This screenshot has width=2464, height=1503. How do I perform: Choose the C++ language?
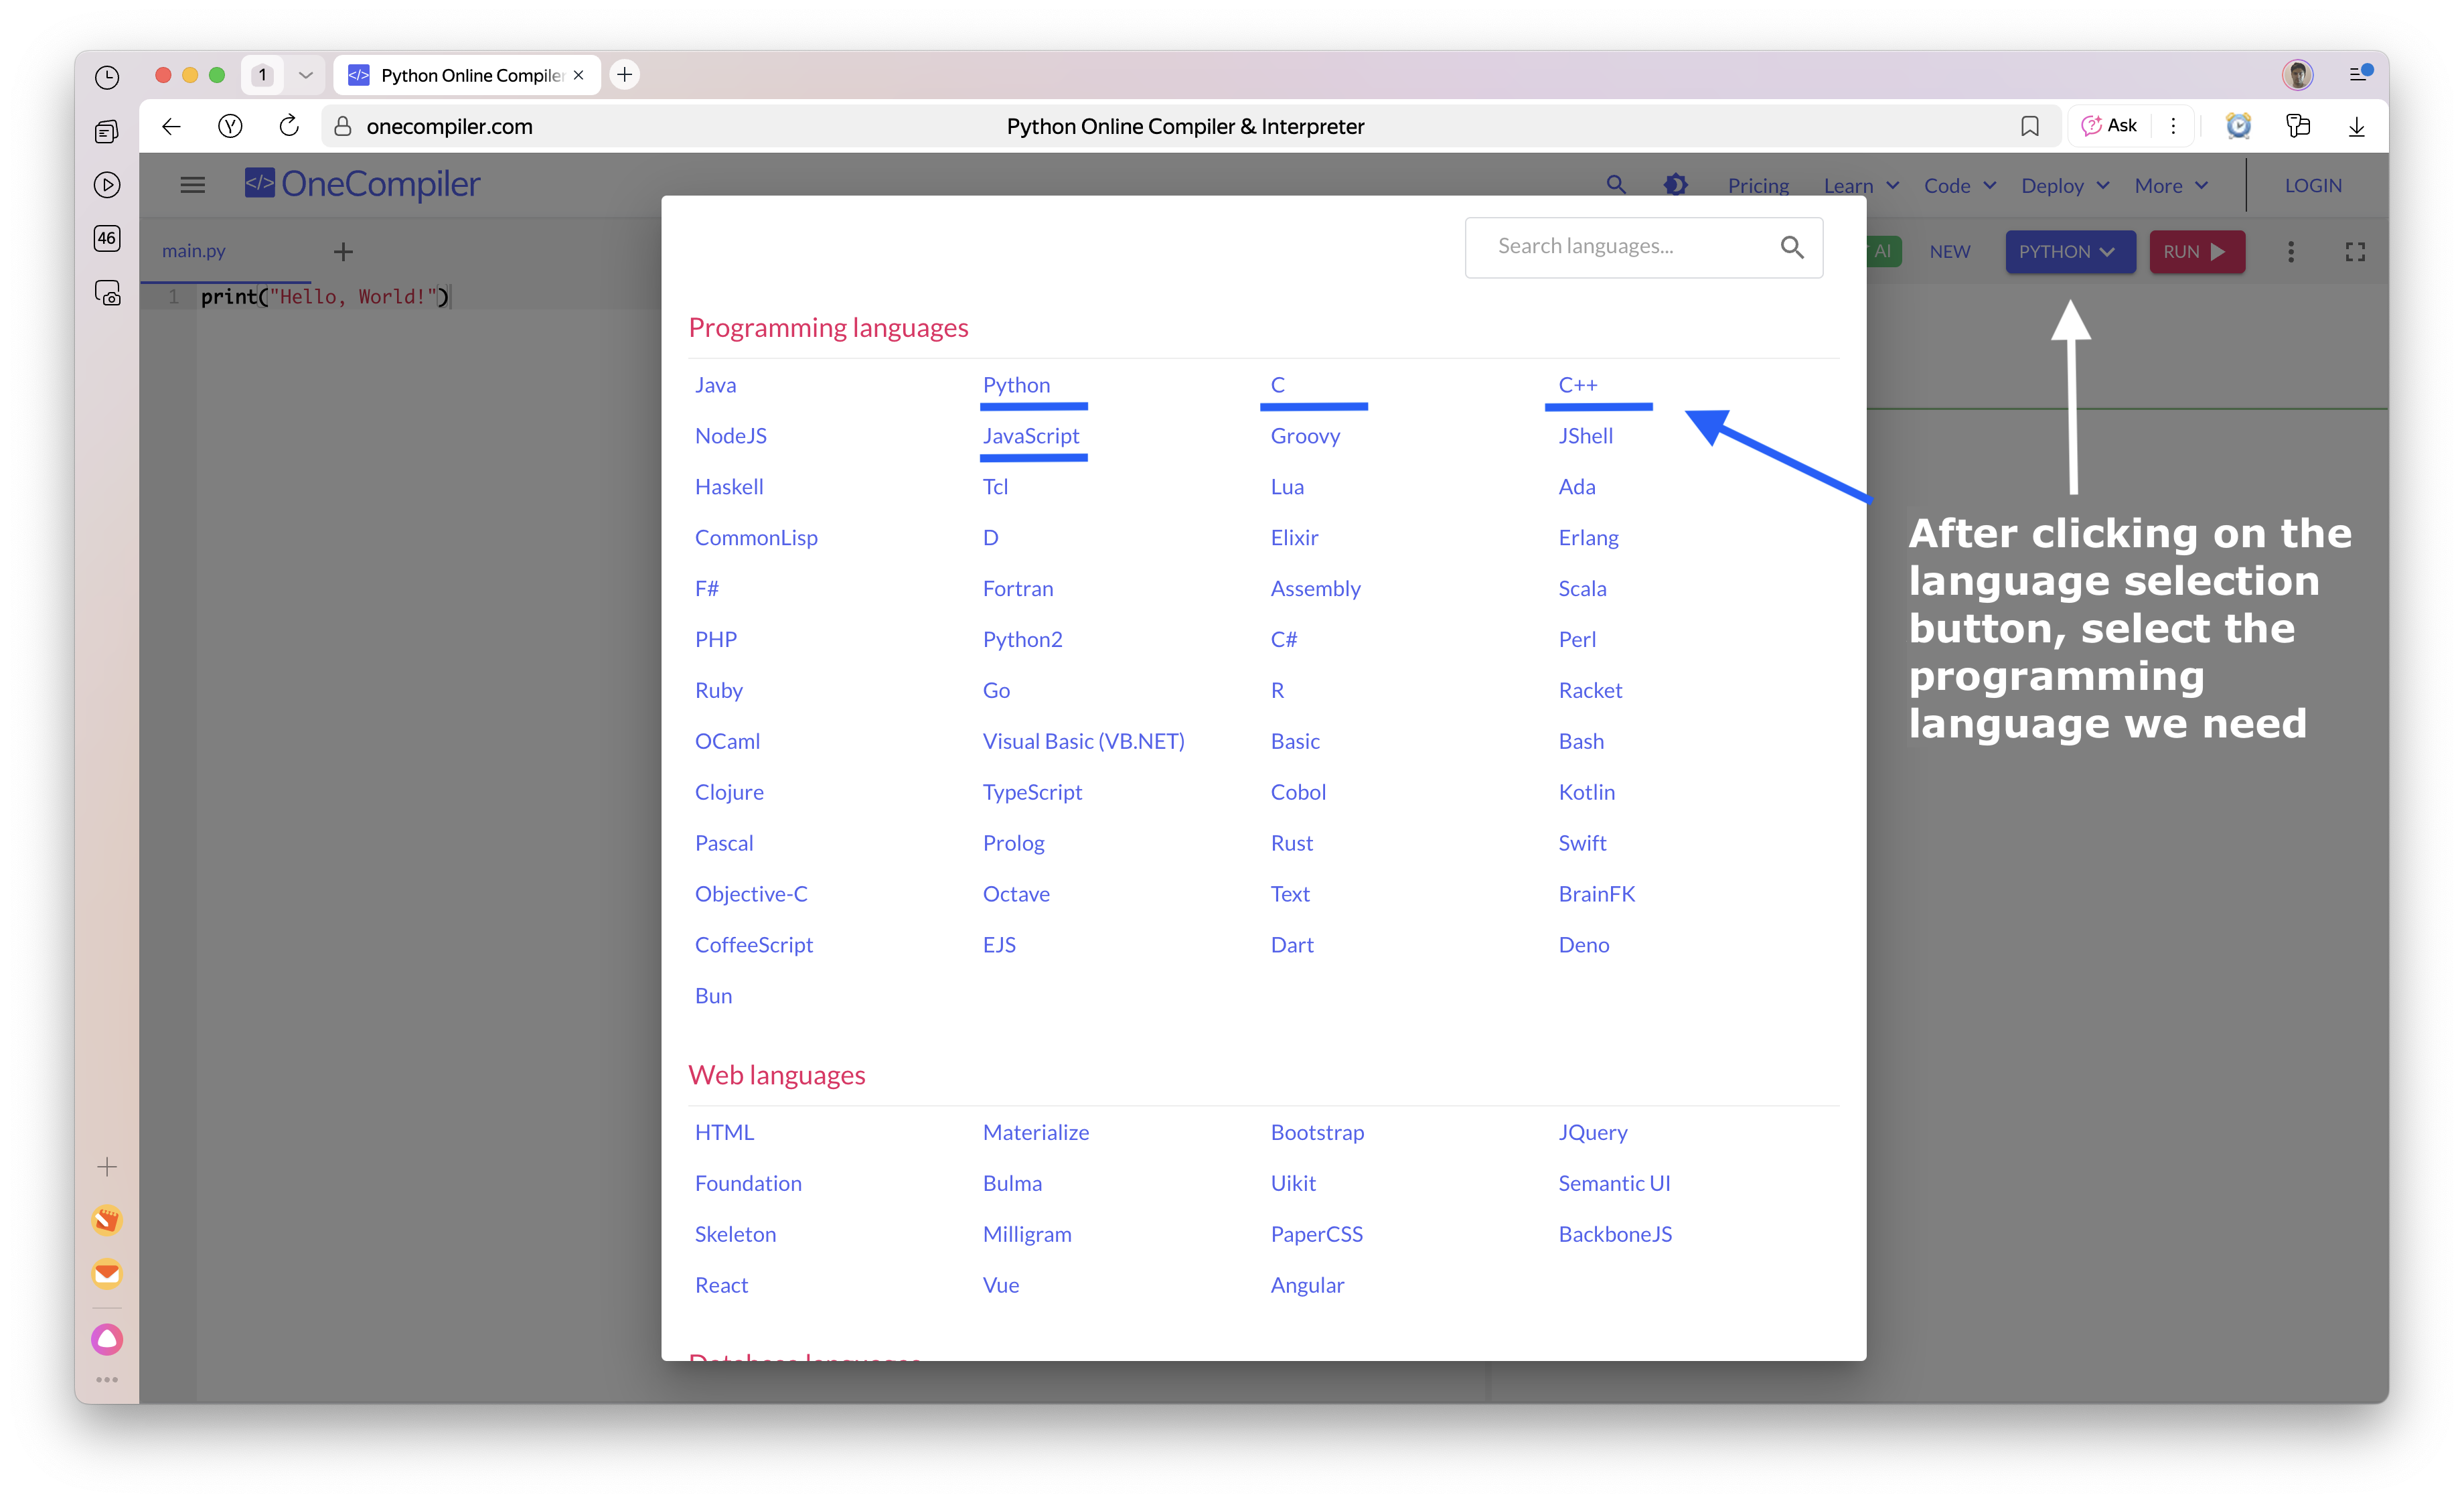1577,385
